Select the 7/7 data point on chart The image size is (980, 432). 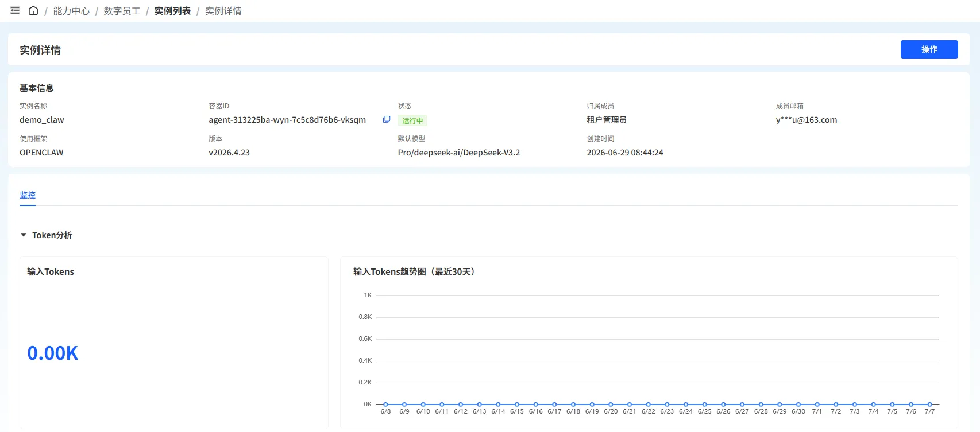click(x=929, y=404)
